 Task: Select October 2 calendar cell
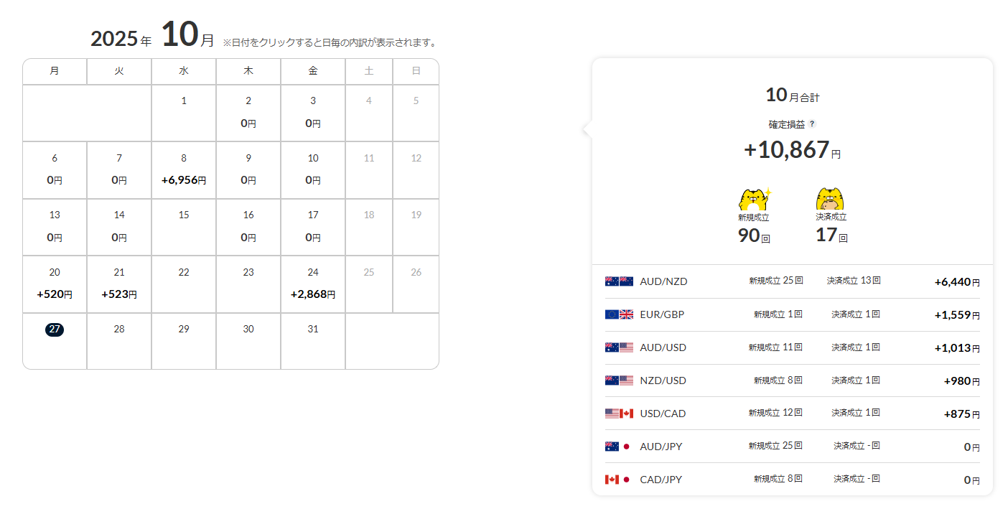(x=248, y=113)
